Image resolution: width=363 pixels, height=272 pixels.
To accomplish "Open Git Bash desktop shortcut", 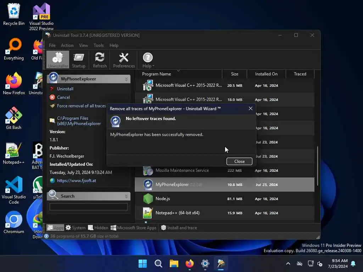I will click(x=14, y=118).
